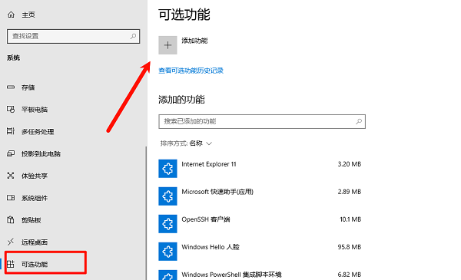
Task: Click the 体验共享 sharing icon
Action: coord(11,176)
